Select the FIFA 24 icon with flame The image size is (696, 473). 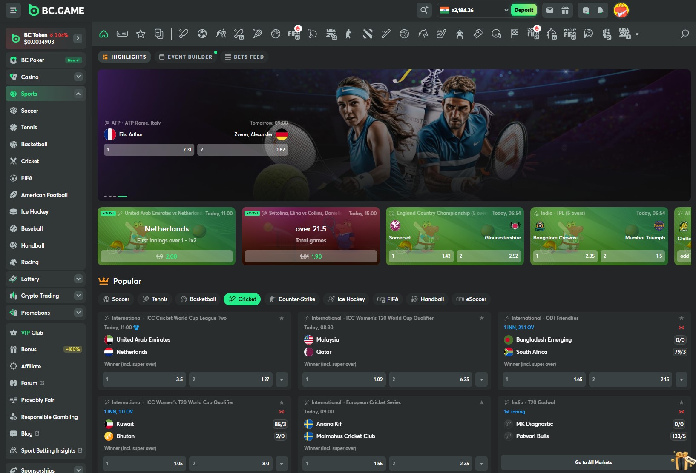[x=294, y=33]
